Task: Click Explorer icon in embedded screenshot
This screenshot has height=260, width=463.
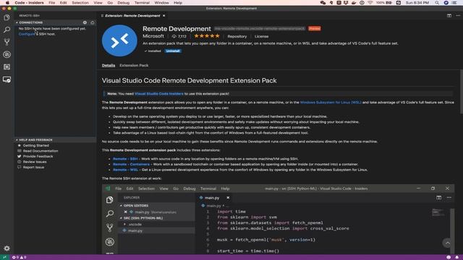Action: coord(109,200)
